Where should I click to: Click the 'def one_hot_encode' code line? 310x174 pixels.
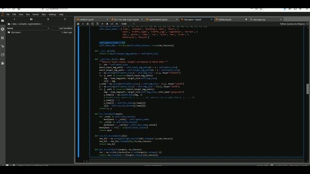pos(111,136)
